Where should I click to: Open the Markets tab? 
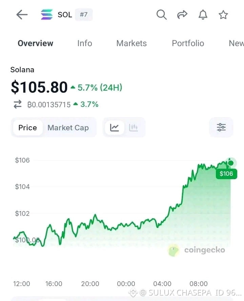coord(131,43)
